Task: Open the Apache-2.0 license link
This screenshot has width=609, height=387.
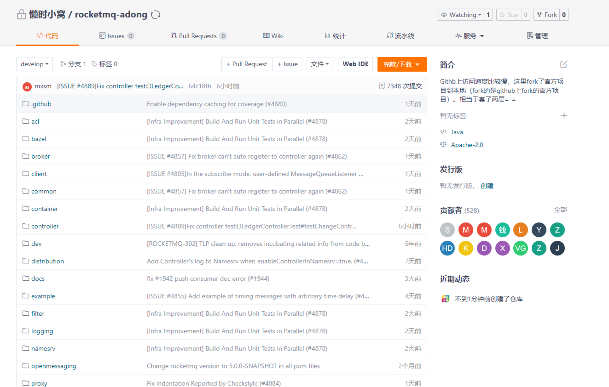Action: pos(467,145)
